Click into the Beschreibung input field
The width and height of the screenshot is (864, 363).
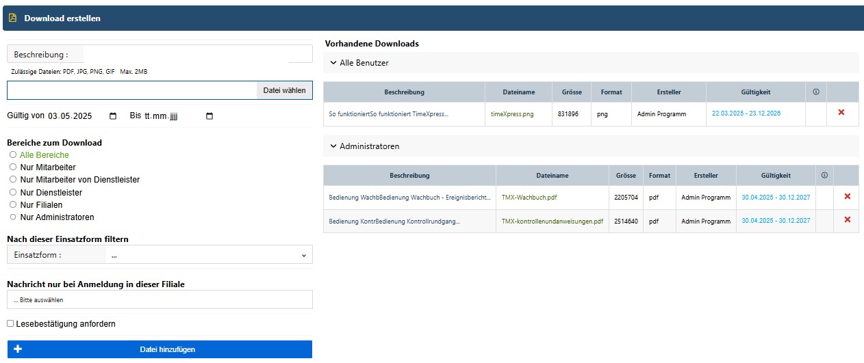(x=198, y=54)
